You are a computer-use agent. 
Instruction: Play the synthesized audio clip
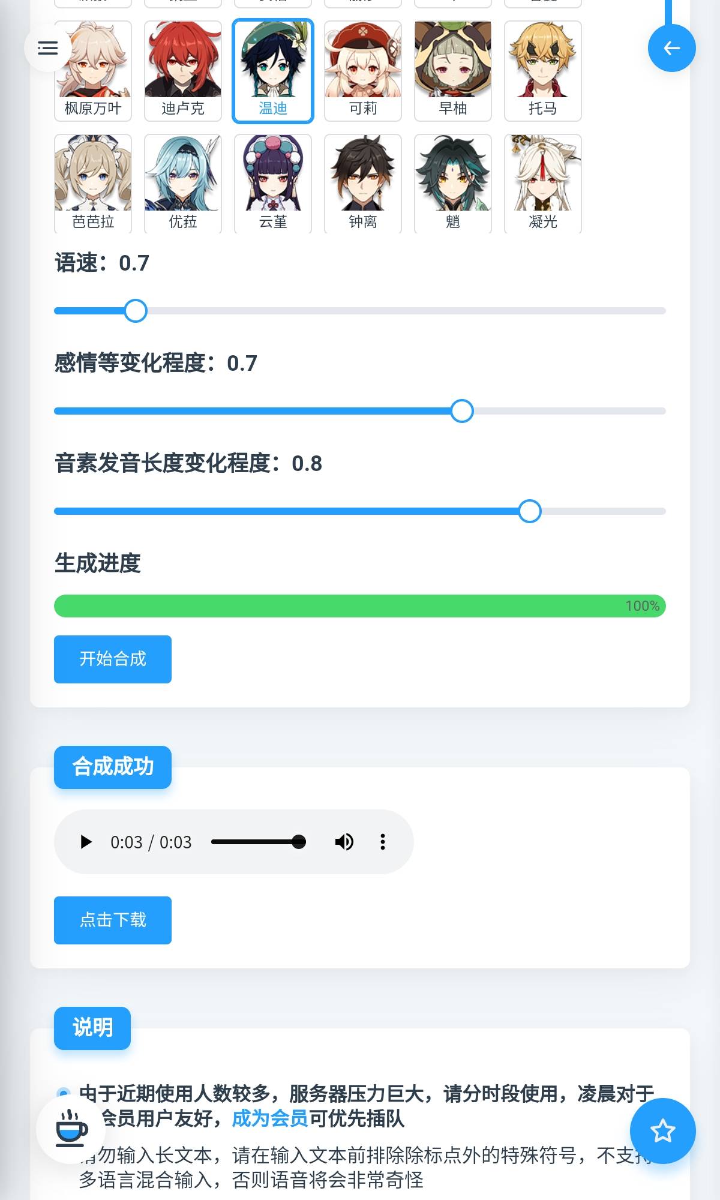[x=86, y=842]
